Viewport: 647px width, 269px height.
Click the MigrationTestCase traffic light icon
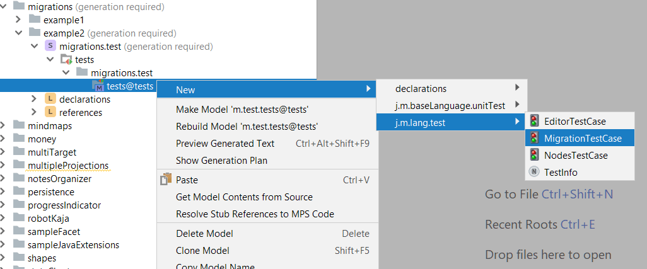click(534, 139)
